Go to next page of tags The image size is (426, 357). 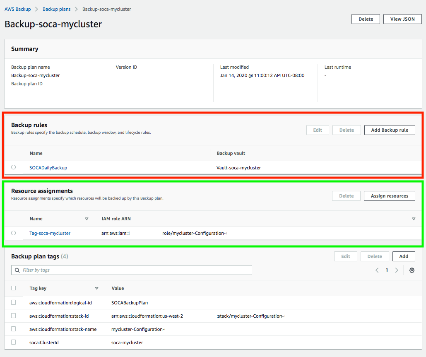[397, 270]
